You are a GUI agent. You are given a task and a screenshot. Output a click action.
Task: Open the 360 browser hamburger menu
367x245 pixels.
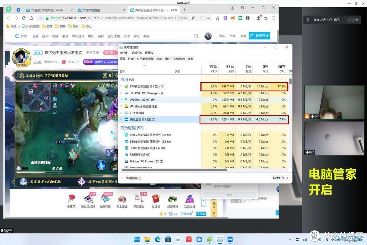click(x=273, y=18)
